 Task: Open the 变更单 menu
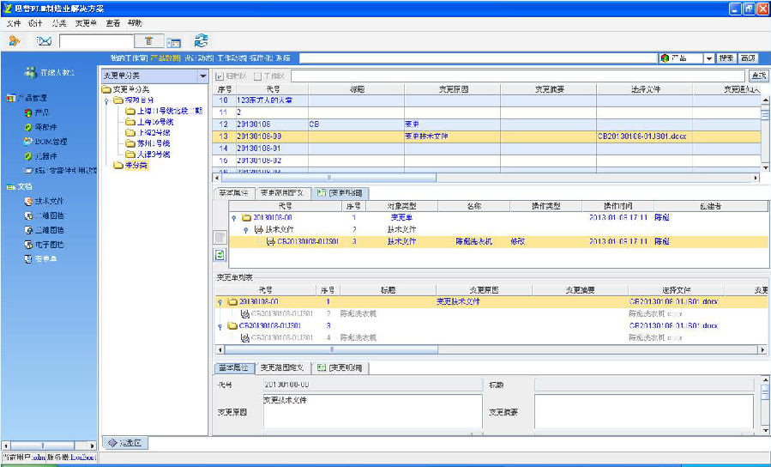(87, 22)
